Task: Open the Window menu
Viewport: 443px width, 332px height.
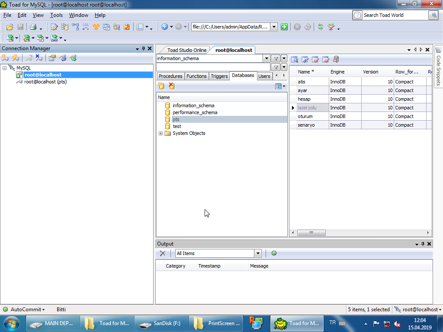Action: pos(79,15)
